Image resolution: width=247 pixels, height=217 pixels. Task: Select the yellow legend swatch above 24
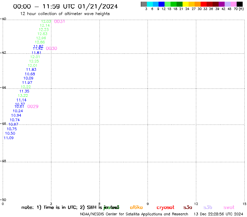(186, 4)
